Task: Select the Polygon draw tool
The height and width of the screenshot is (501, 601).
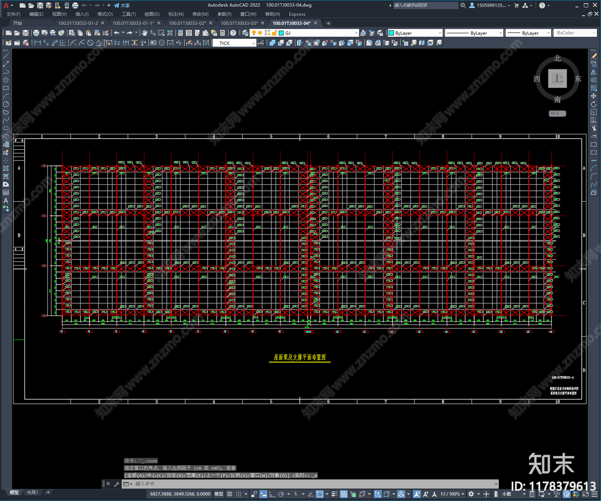Action: pyautogui.click(x=6, y=80)
